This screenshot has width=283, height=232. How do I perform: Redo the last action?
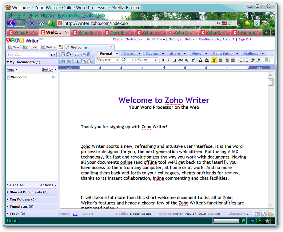69,61
